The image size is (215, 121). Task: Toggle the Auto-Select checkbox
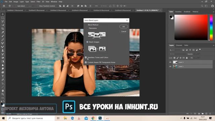(x=16, y=6)
